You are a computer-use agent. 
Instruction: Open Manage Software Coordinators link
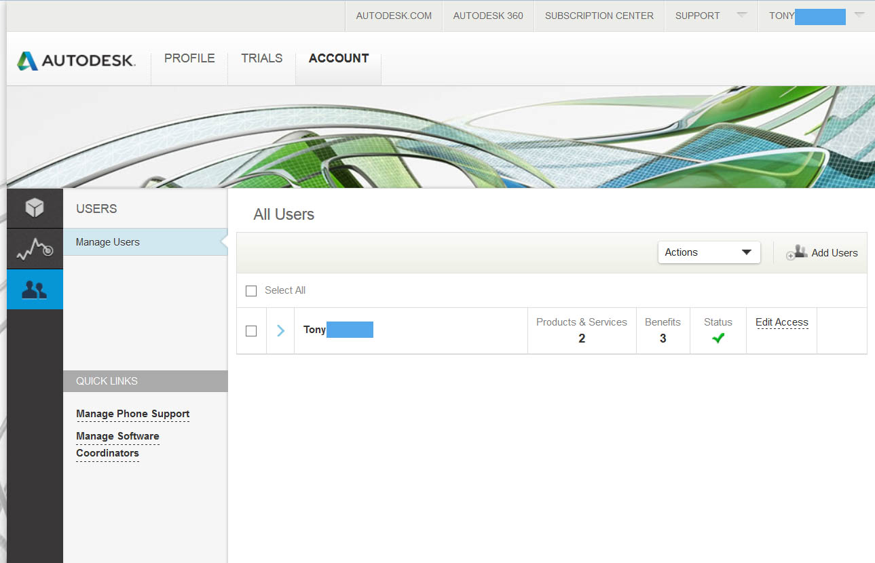[x=117, y=444]
